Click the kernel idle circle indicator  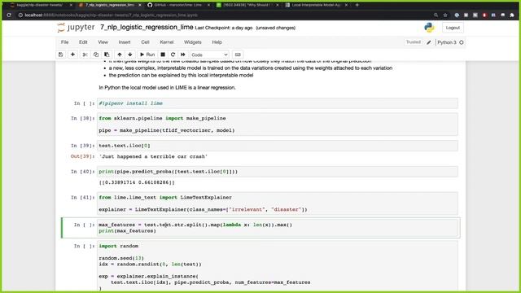pos(462,42)
